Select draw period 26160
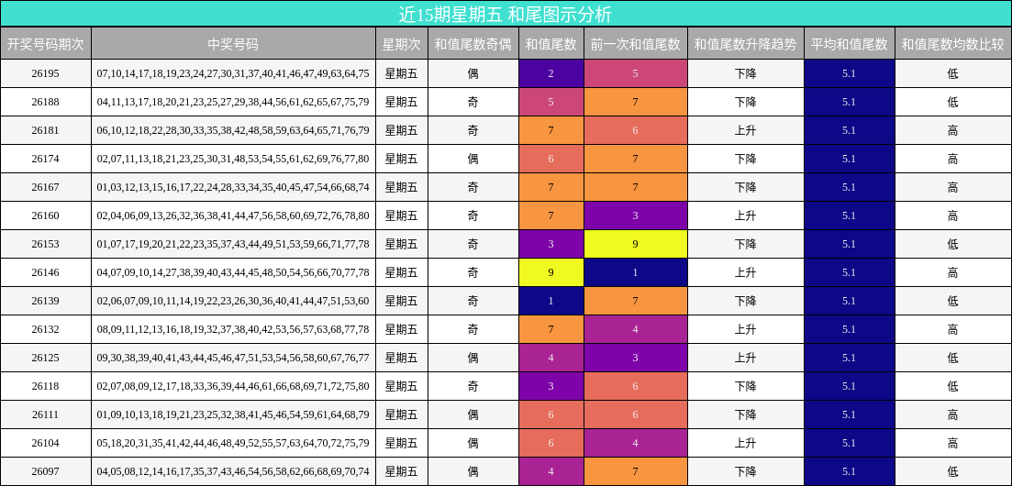The height and width of the screenshot is (486, 1012). [46, 215]
